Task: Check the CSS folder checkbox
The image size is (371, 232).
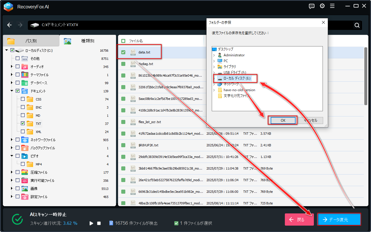Action: pyautogui.click(x=23, y=99)
